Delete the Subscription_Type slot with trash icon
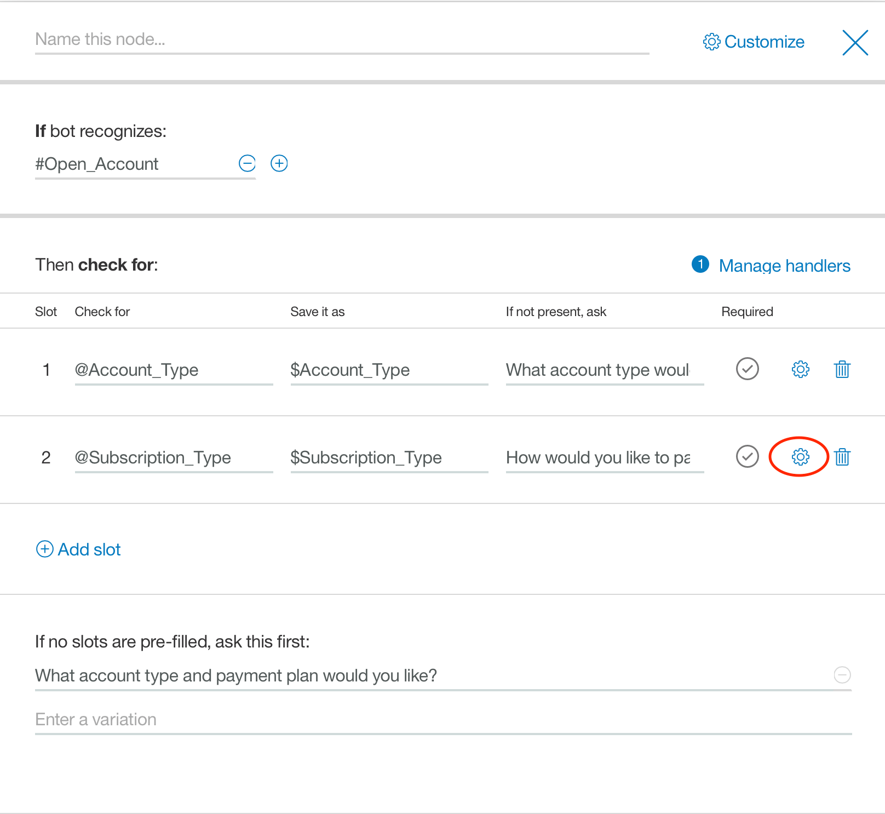The height and width of the screenshot is (814, 885). click(x=842, y=457)
